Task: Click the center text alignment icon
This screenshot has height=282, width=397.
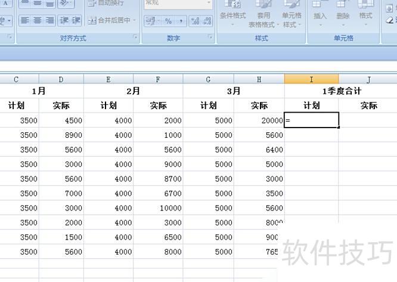Action: click(x=37, y=20)
